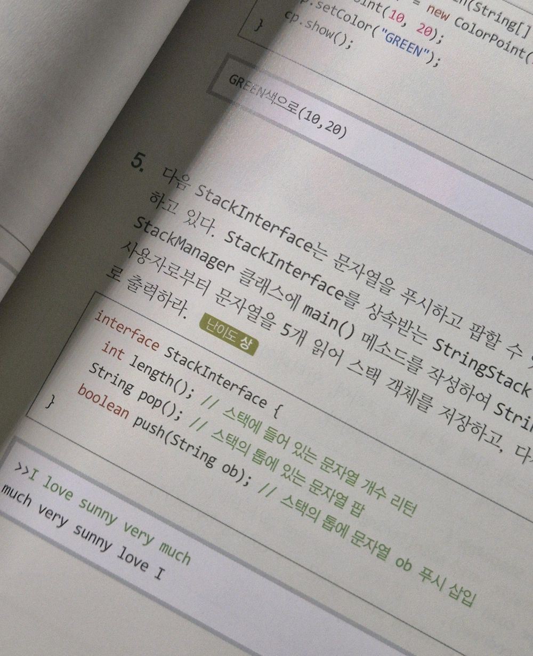The height and width of the screenshot is (656, 533).
Task: Click the problem number 5 heading
Action: pyautogui.click(x=138, y=162)
